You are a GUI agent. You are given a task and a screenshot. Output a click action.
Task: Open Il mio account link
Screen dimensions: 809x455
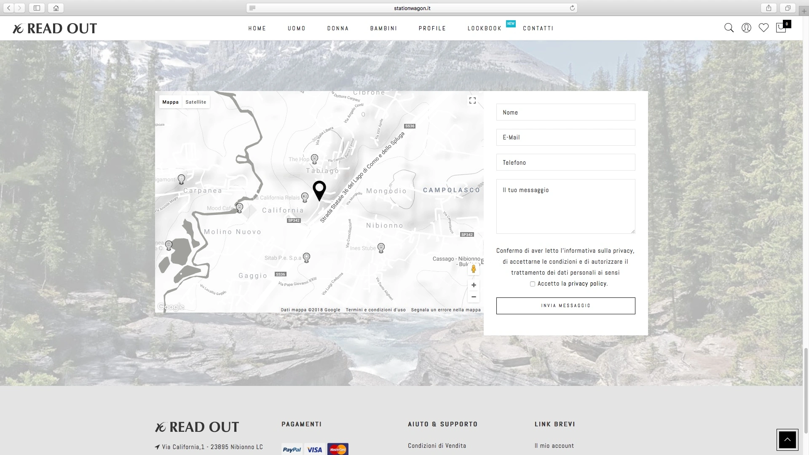click(x=554, y=446)
